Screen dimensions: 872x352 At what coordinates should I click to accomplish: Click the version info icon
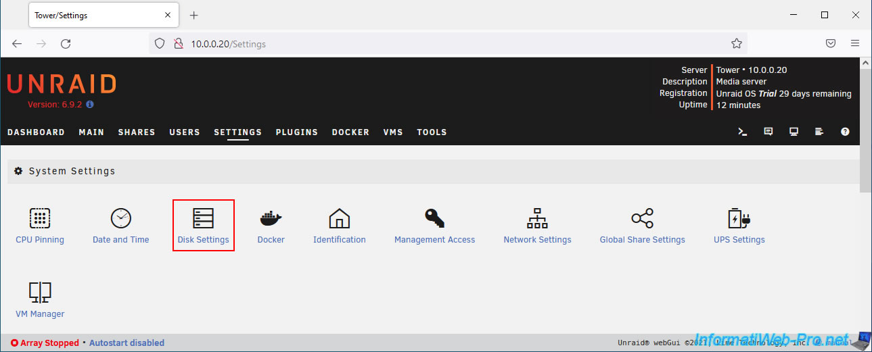(x=90, y=105)
